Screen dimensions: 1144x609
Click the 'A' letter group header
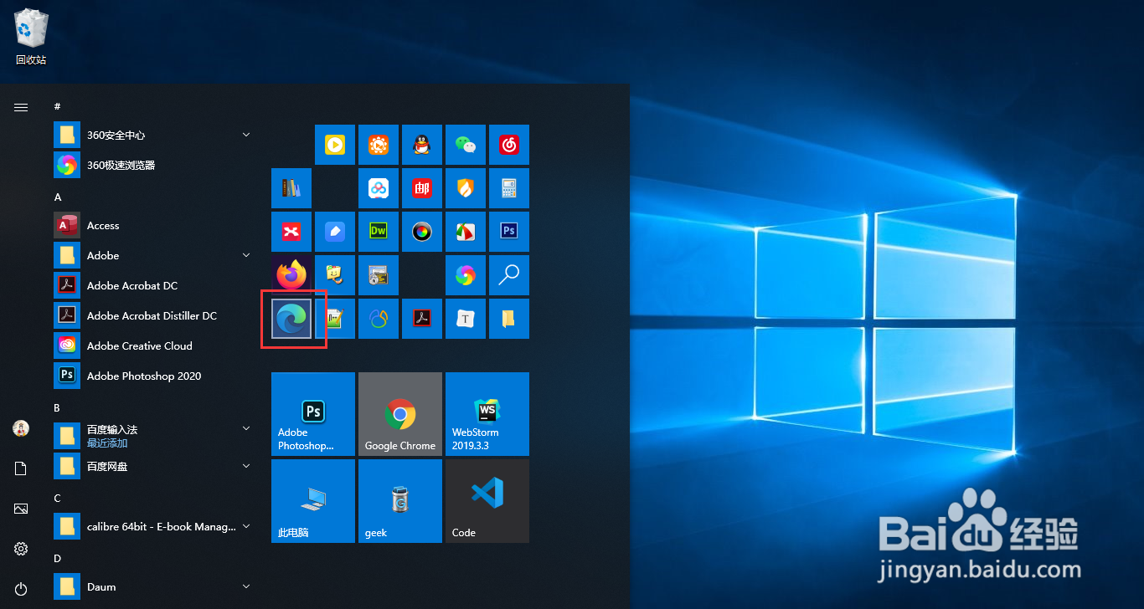[58, 197]
